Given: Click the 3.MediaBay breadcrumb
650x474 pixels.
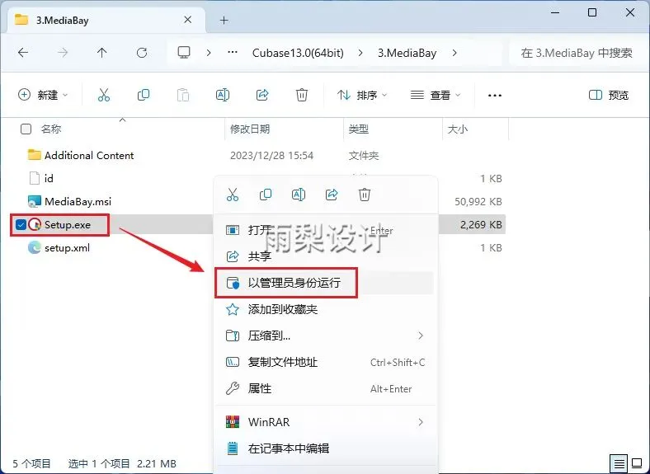Looking at the screenshot, I should (x=407, y=53).
